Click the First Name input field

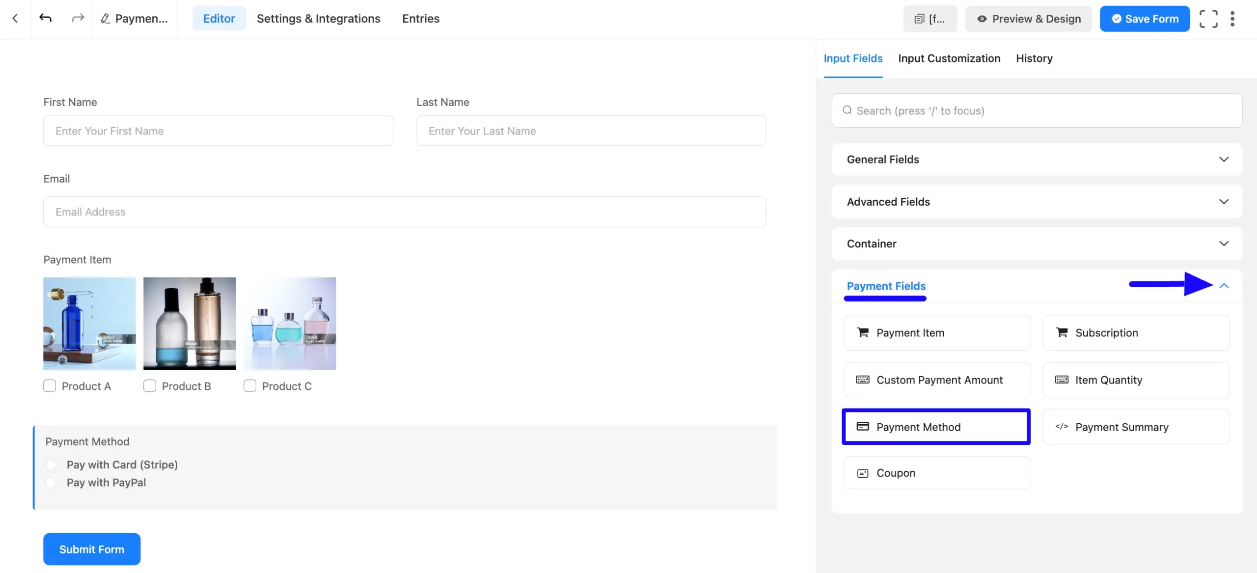(x=218, y=131)
